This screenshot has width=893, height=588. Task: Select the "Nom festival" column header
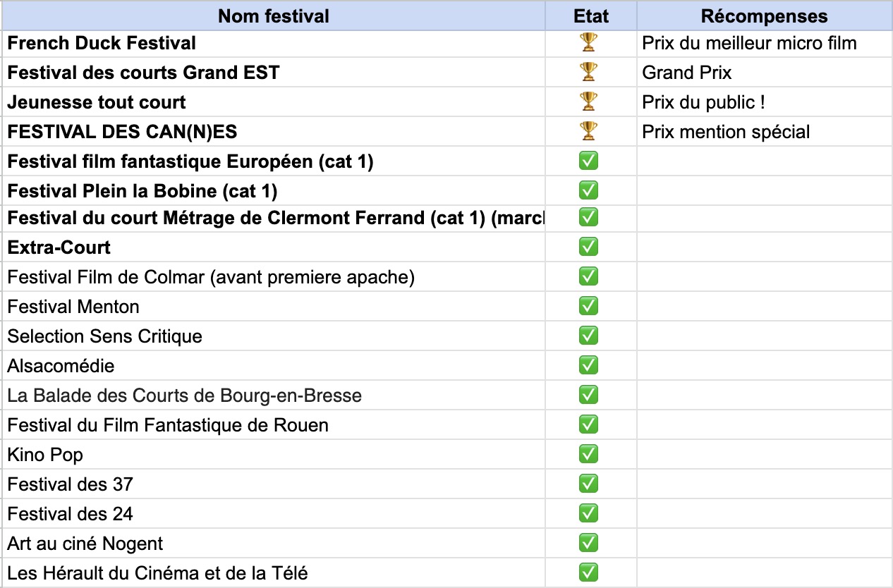pos(274,16)
